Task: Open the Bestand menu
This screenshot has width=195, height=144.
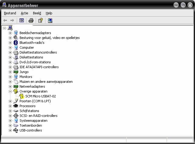Action: [10, 13]
